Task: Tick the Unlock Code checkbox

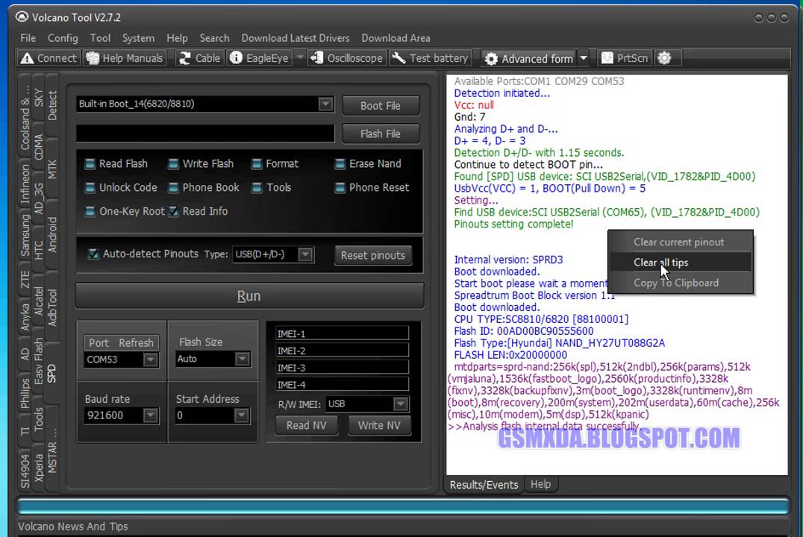Action: tap(90, 187)
